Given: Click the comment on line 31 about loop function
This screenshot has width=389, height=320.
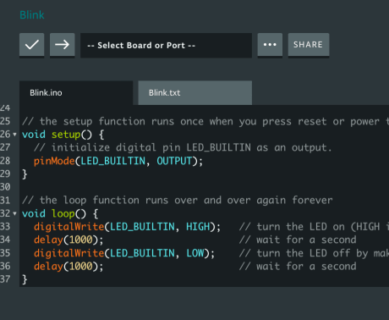Looking at the screenshot, I should pyautogui.click(x=178, y=201).
